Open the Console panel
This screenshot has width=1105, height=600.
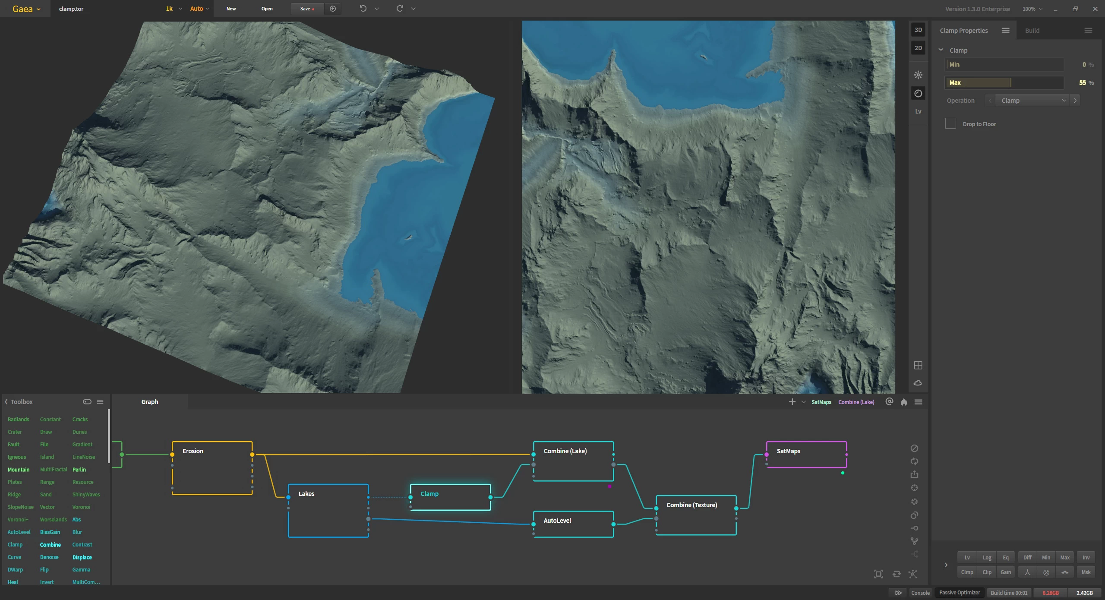(920, 593)
